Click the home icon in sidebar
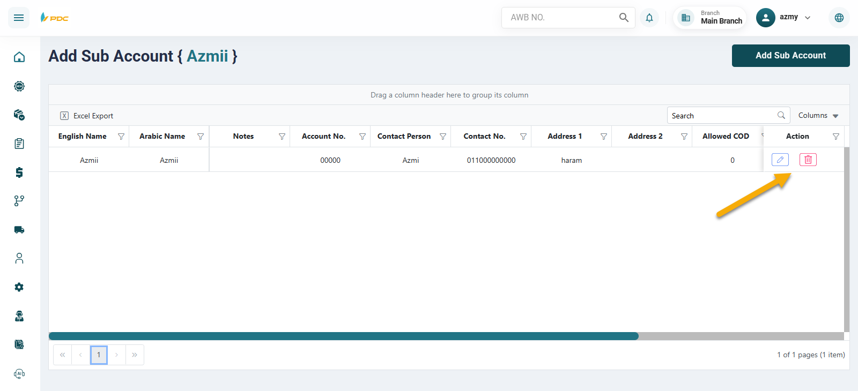The width and height of the screenshot is (858, 391). [19, 57]
